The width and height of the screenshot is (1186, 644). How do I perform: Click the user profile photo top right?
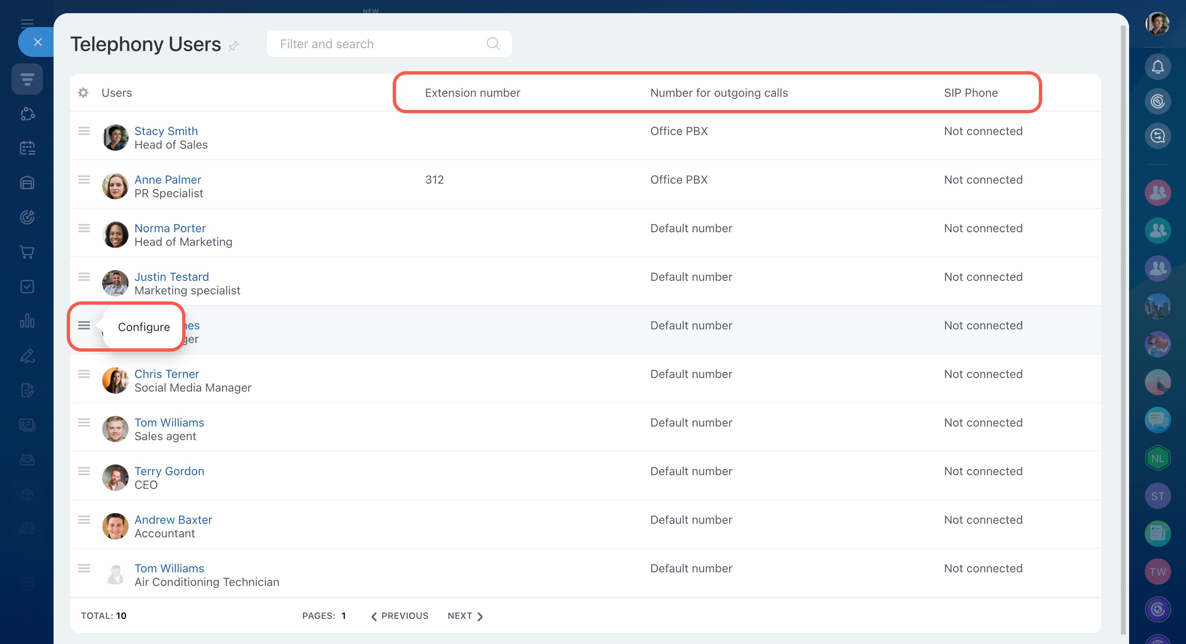(x=1158, y=23)
